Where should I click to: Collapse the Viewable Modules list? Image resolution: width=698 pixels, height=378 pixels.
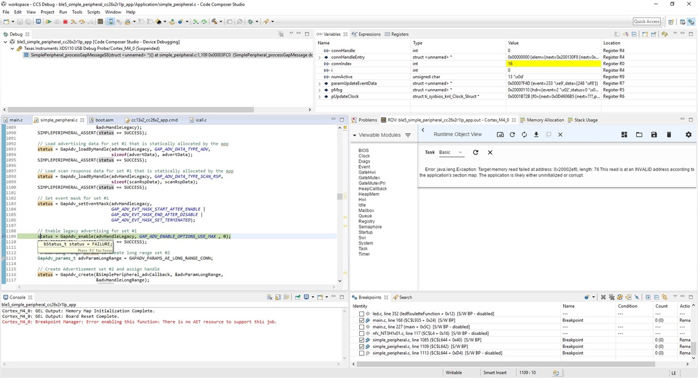[355, 135]
